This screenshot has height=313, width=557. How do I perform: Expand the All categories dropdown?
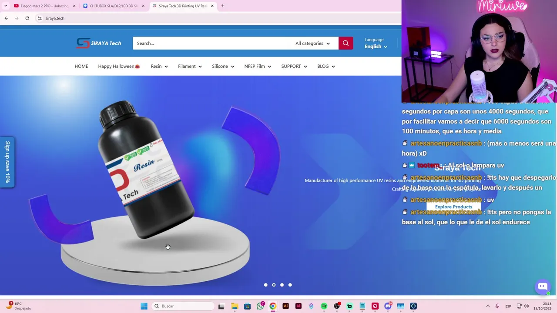[313, 43]
